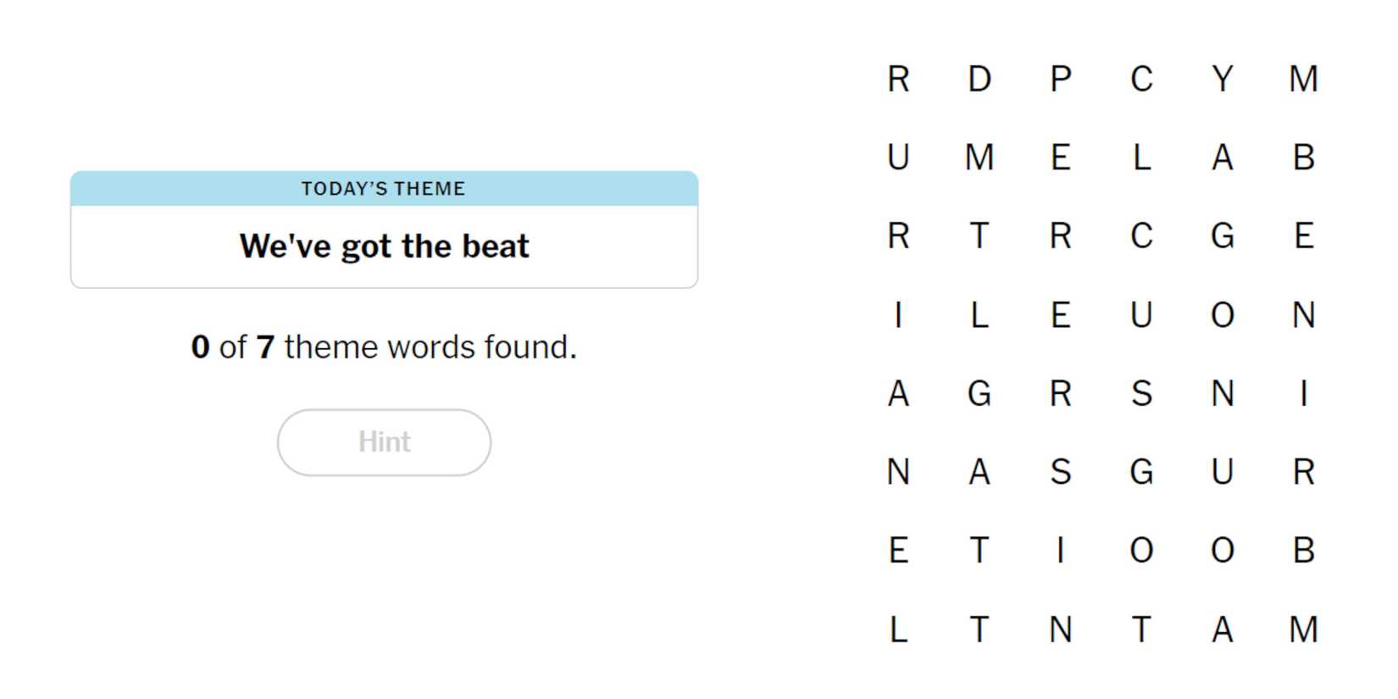Image resolution: width=1398 pixels, height=699 pixels.
Task: Select the E directly above the bottom-left L
Action: 898,551
